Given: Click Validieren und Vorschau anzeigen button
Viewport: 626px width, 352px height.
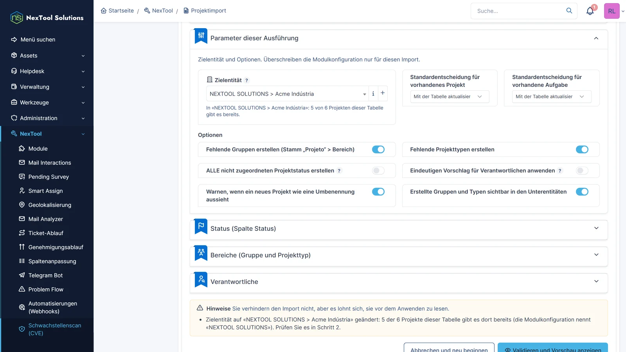Looking at the screenshot, I should click(552, 348).
